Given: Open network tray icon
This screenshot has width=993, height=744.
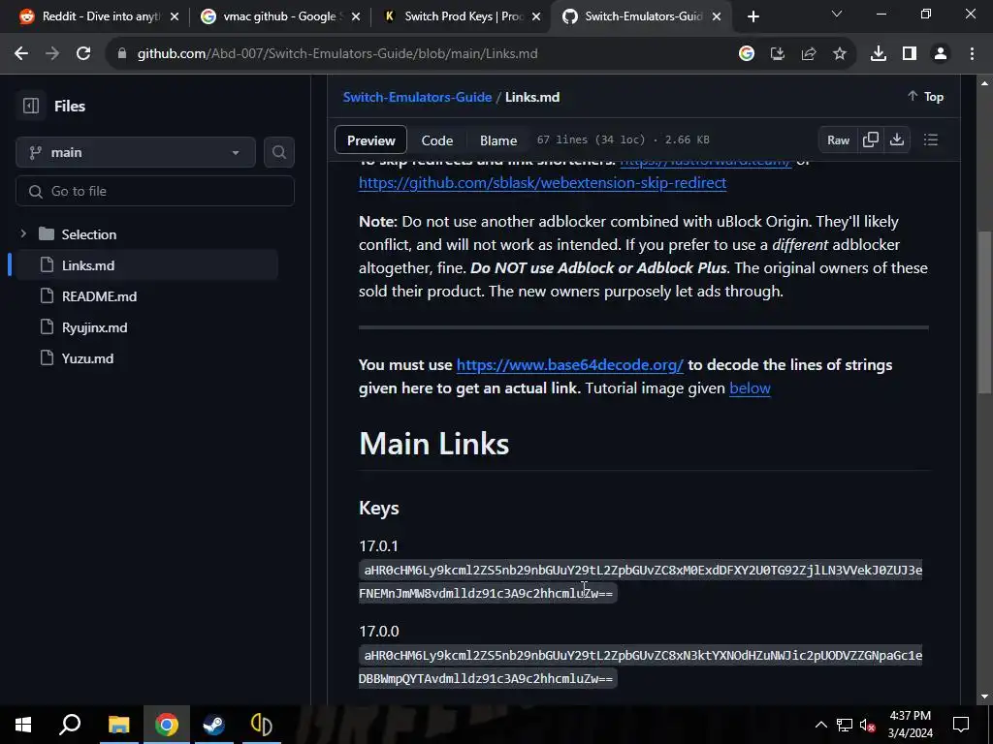Looking at the screenshot, I should click(845, 725).
